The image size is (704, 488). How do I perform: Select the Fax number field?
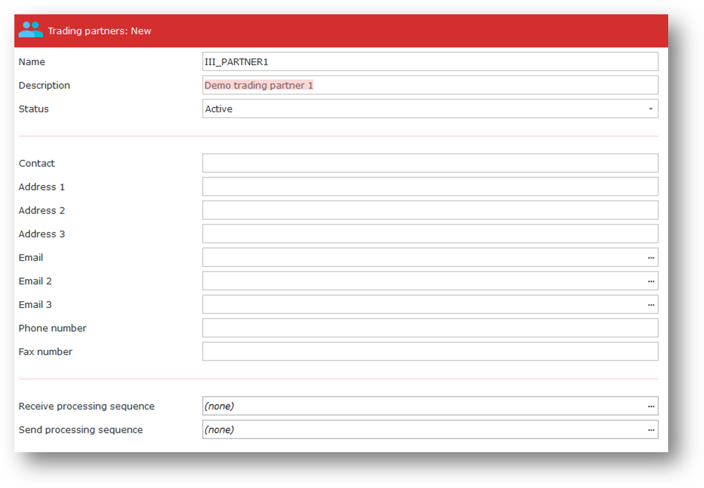coord(430,352)
